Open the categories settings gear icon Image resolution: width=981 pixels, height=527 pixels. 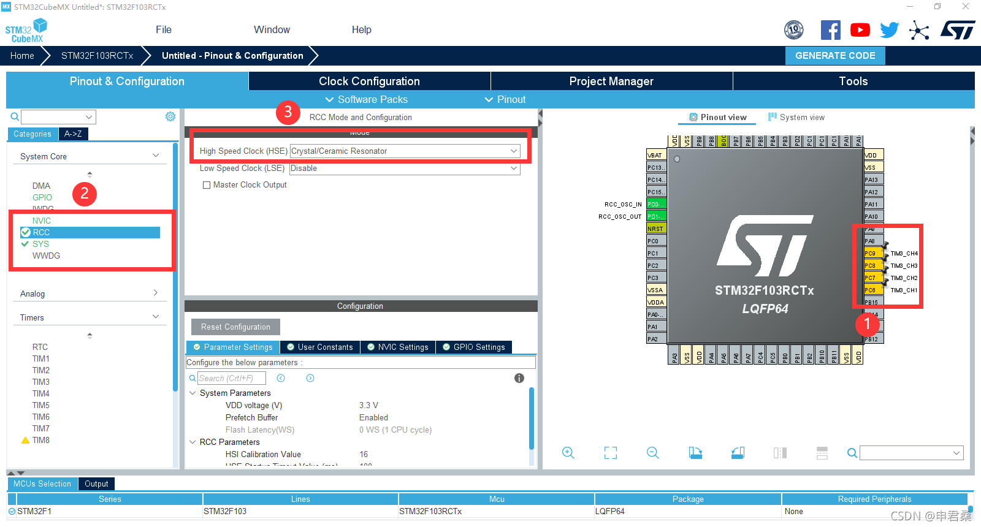(x=170, y=116)
